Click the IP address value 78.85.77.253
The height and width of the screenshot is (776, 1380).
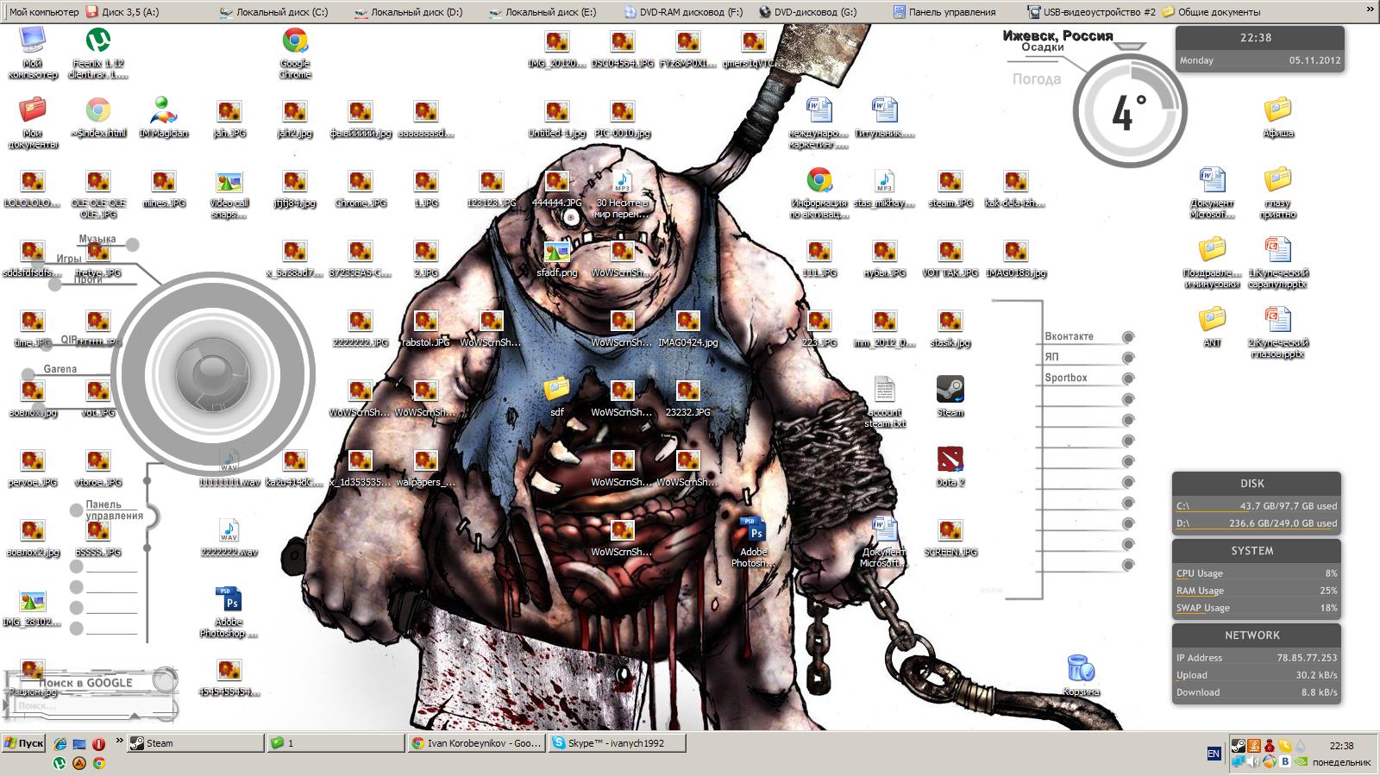pos(1308,658)
